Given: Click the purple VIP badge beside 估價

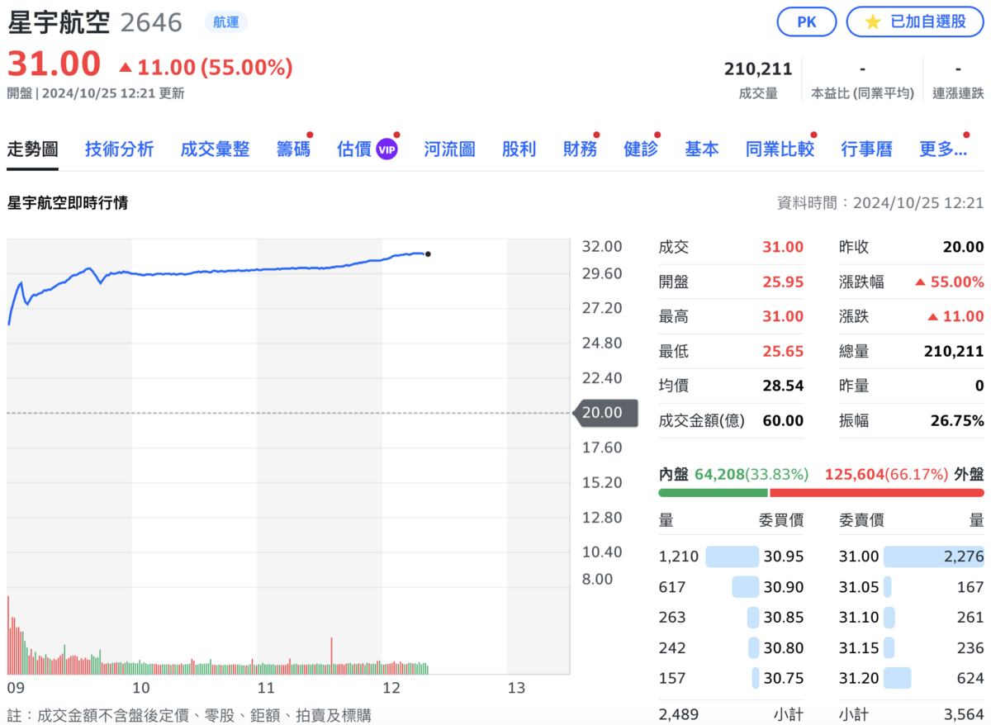Looking at the screenshot, I should click(387, 149).
